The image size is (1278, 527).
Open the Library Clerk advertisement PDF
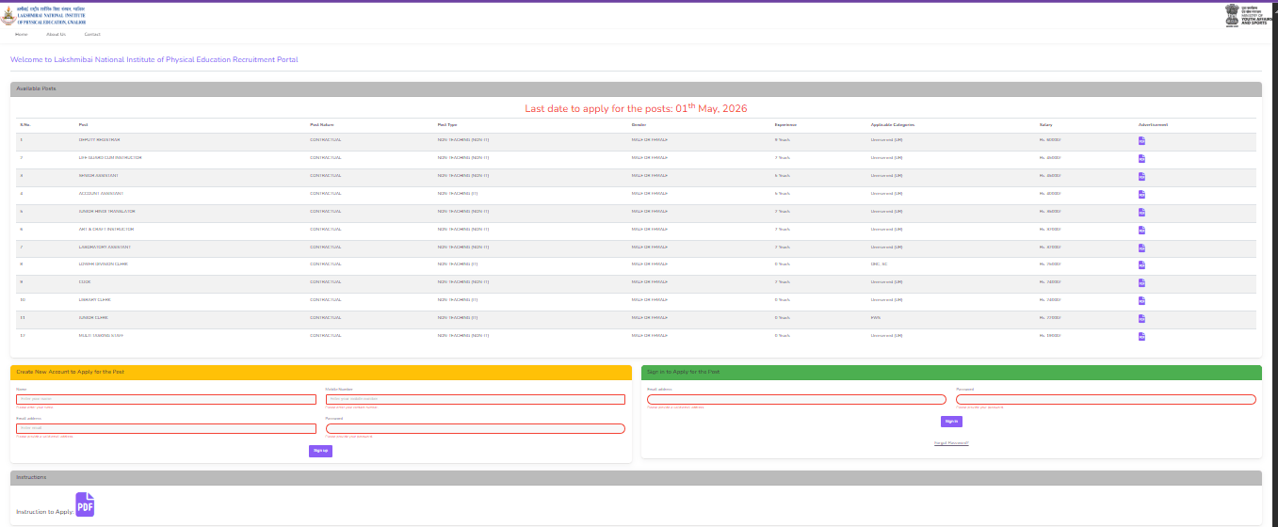click(1141, 300)
